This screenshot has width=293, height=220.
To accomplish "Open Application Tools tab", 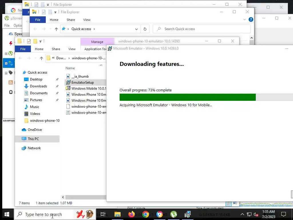I will coord(95,49).
